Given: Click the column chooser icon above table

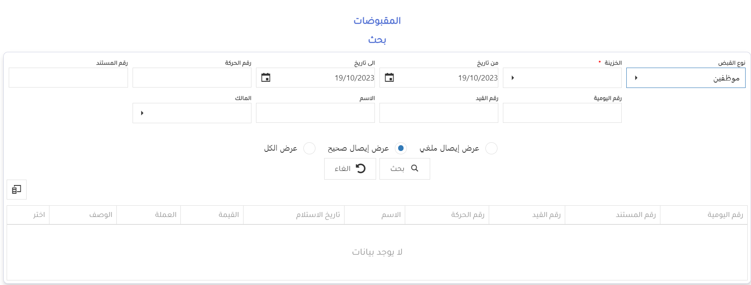Looking at the screenshot, I should click(x=17, y=190).
